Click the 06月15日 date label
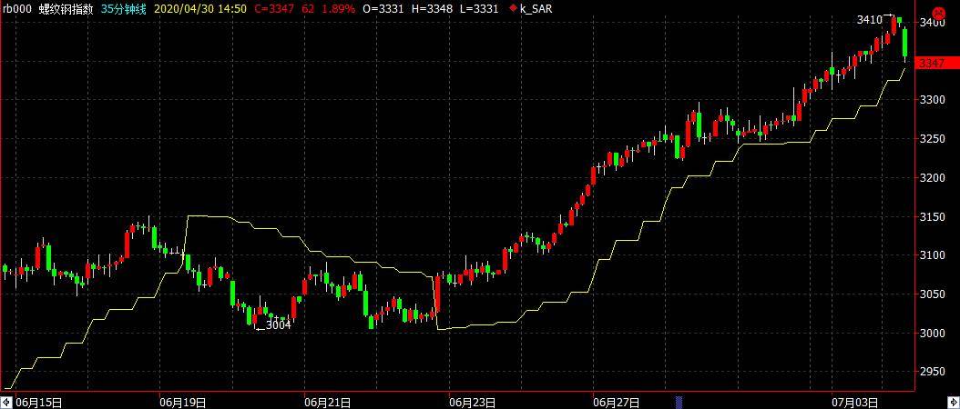960x409 pixels. point(38,403)
